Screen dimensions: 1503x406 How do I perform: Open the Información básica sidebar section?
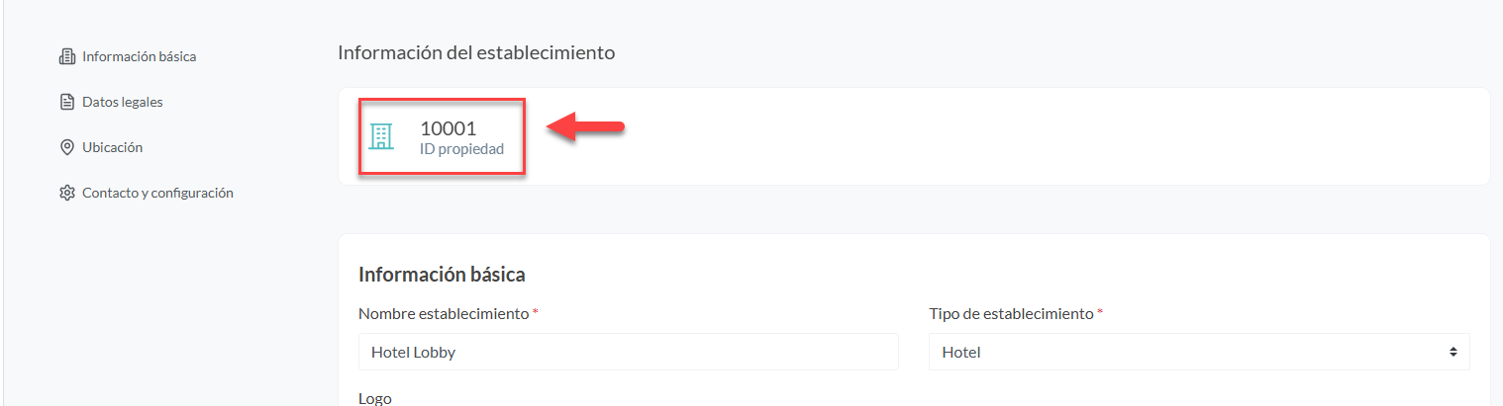pos(139,56)
